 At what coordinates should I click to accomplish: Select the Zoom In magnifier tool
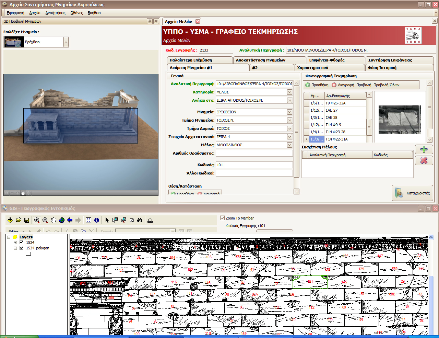tap(37, 220)
